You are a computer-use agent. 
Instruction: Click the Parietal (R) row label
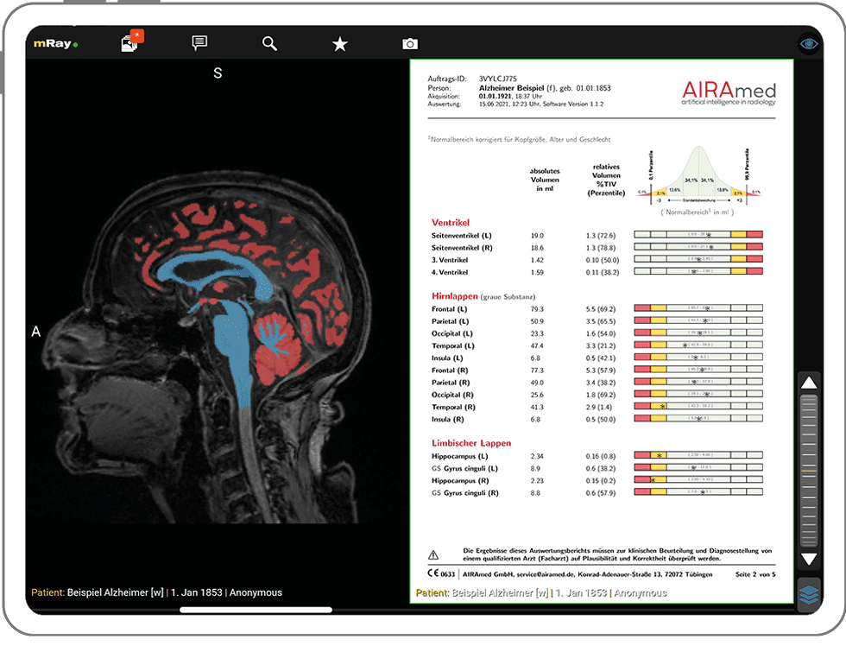(451, 383)
